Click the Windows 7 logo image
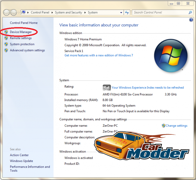Screen dimensions: 196x180 [171, 56]
